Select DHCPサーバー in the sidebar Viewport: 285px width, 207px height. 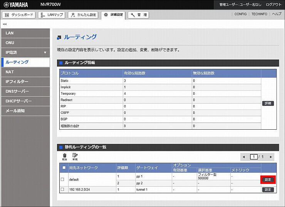(x=25, y=101)
